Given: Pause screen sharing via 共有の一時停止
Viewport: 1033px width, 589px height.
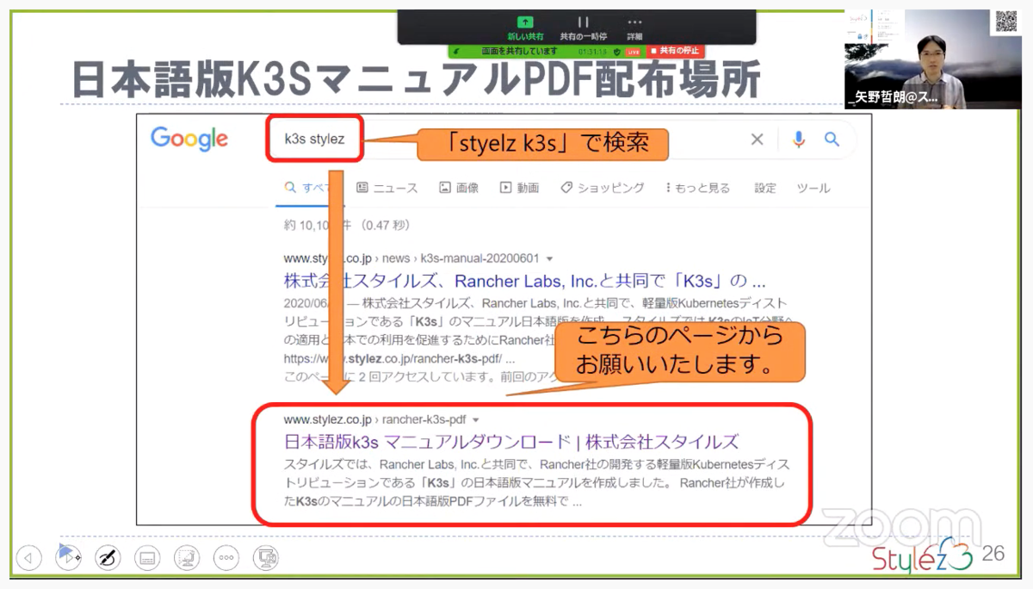Looking at the screenshot, I should tap(582, 26).
